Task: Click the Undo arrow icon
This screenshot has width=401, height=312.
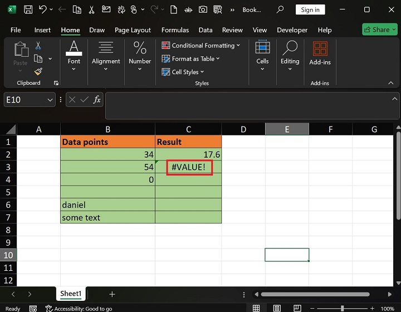Action: tap(43, 9)
